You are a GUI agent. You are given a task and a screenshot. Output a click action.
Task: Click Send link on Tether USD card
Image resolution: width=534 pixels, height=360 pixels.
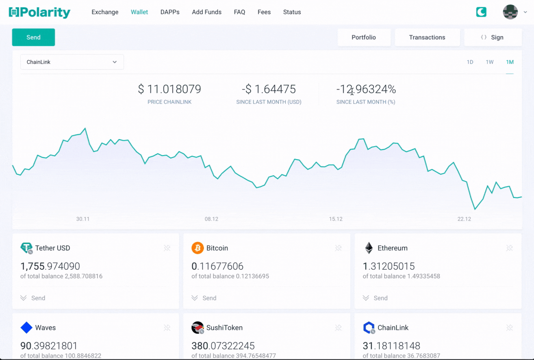coord(38,298)
